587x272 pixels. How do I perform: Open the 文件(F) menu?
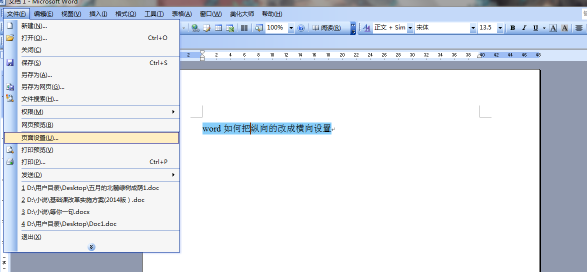coord(16,14)
